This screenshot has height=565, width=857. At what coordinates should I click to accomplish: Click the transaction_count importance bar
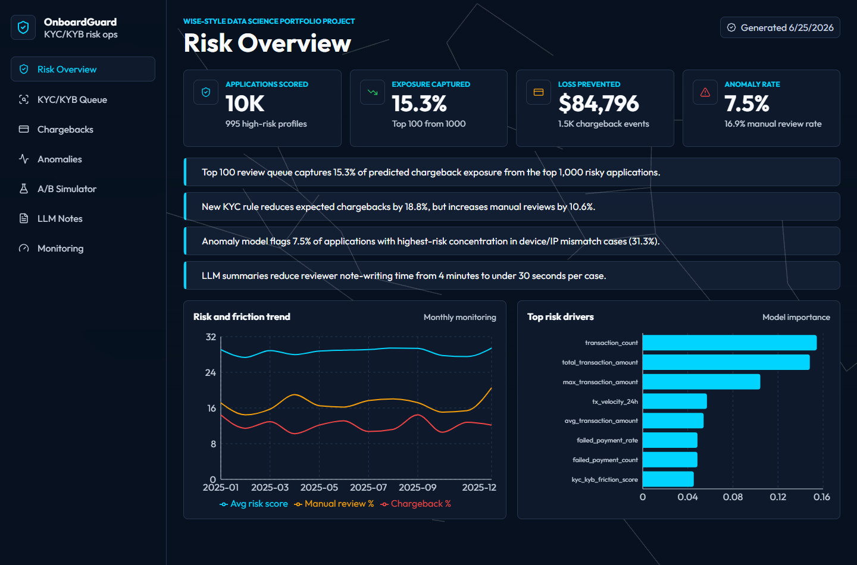730,343
